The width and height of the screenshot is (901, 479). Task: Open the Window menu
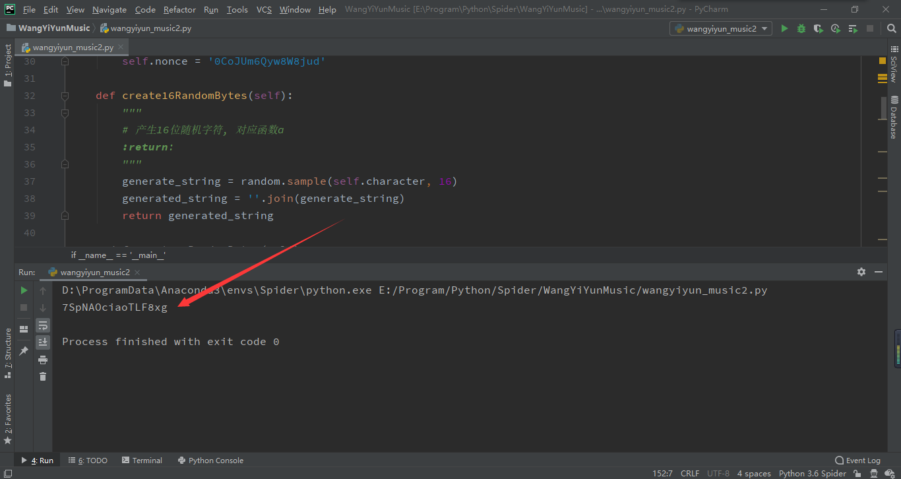[x=295, y=9]
